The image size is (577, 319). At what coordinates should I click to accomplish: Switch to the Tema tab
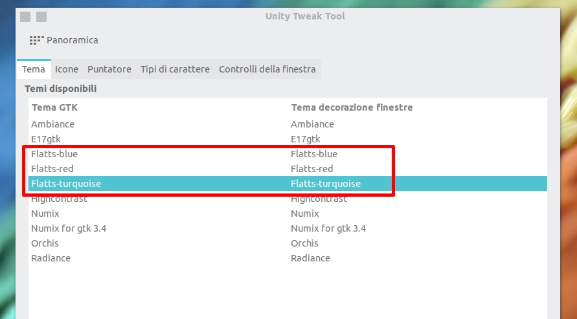point(34,69)
